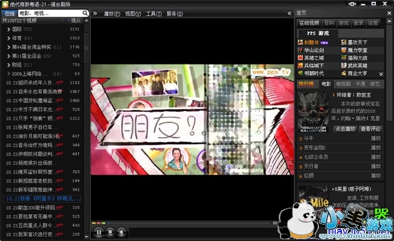Screen dimensions: 394x241
Task: Click video list scrollbar up arrow
Action: click(x=87, y=21)
